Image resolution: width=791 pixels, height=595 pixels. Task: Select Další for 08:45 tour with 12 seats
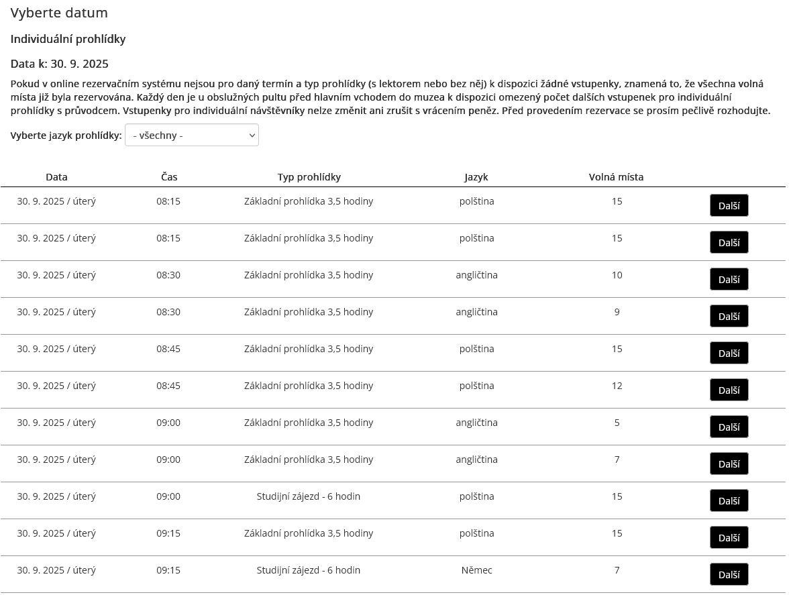coord(729,390)
